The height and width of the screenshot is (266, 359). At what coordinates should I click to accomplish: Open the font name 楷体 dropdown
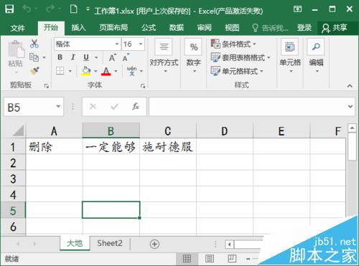tap(117, 44)
